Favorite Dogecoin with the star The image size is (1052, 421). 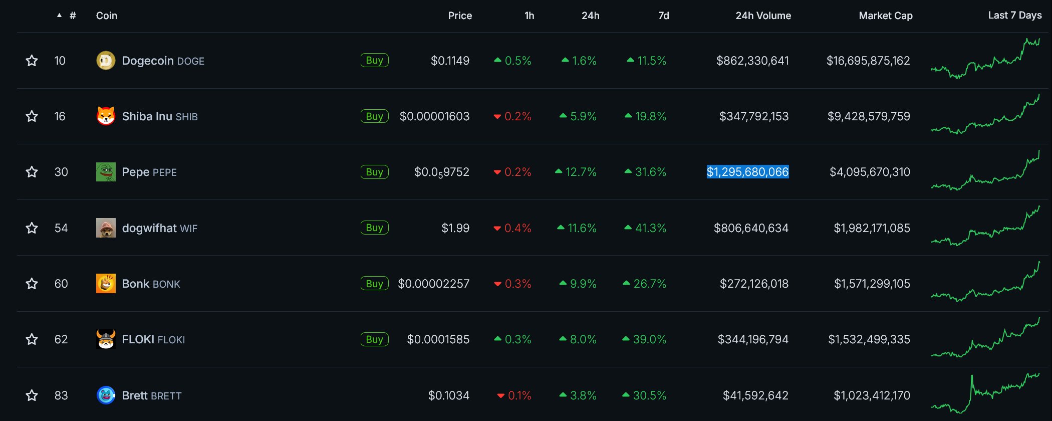[32, 61]
